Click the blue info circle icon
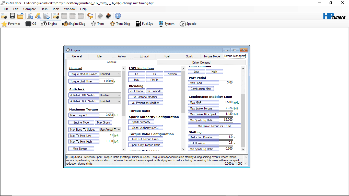Viewport: 349px width, 196px height. point(118,16)
